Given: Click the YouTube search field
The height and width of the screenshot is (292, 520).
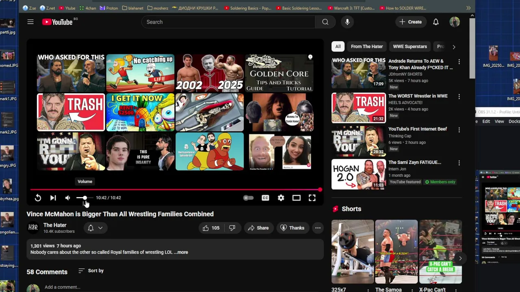Looking at the screenshot, I should click(228, 22).
